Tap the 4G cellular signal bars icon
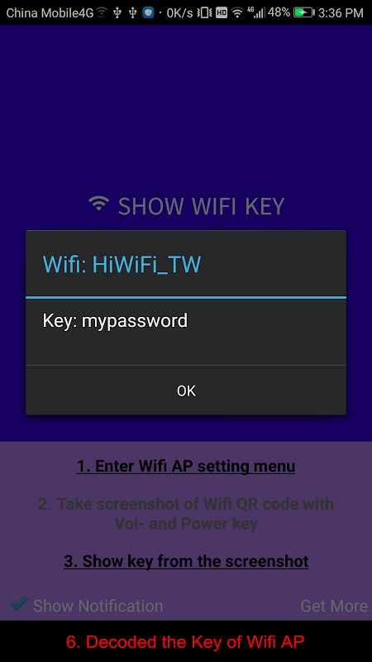This screenshot has height=662, width=372. [255, 12]
